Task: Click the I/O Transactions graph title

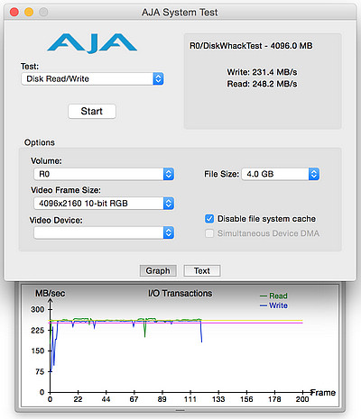Action: click(x=180, y=293)
